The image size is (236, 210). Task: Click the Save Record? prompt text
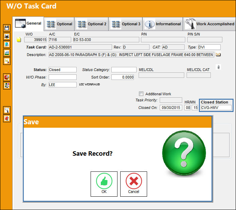coord(92,154)
